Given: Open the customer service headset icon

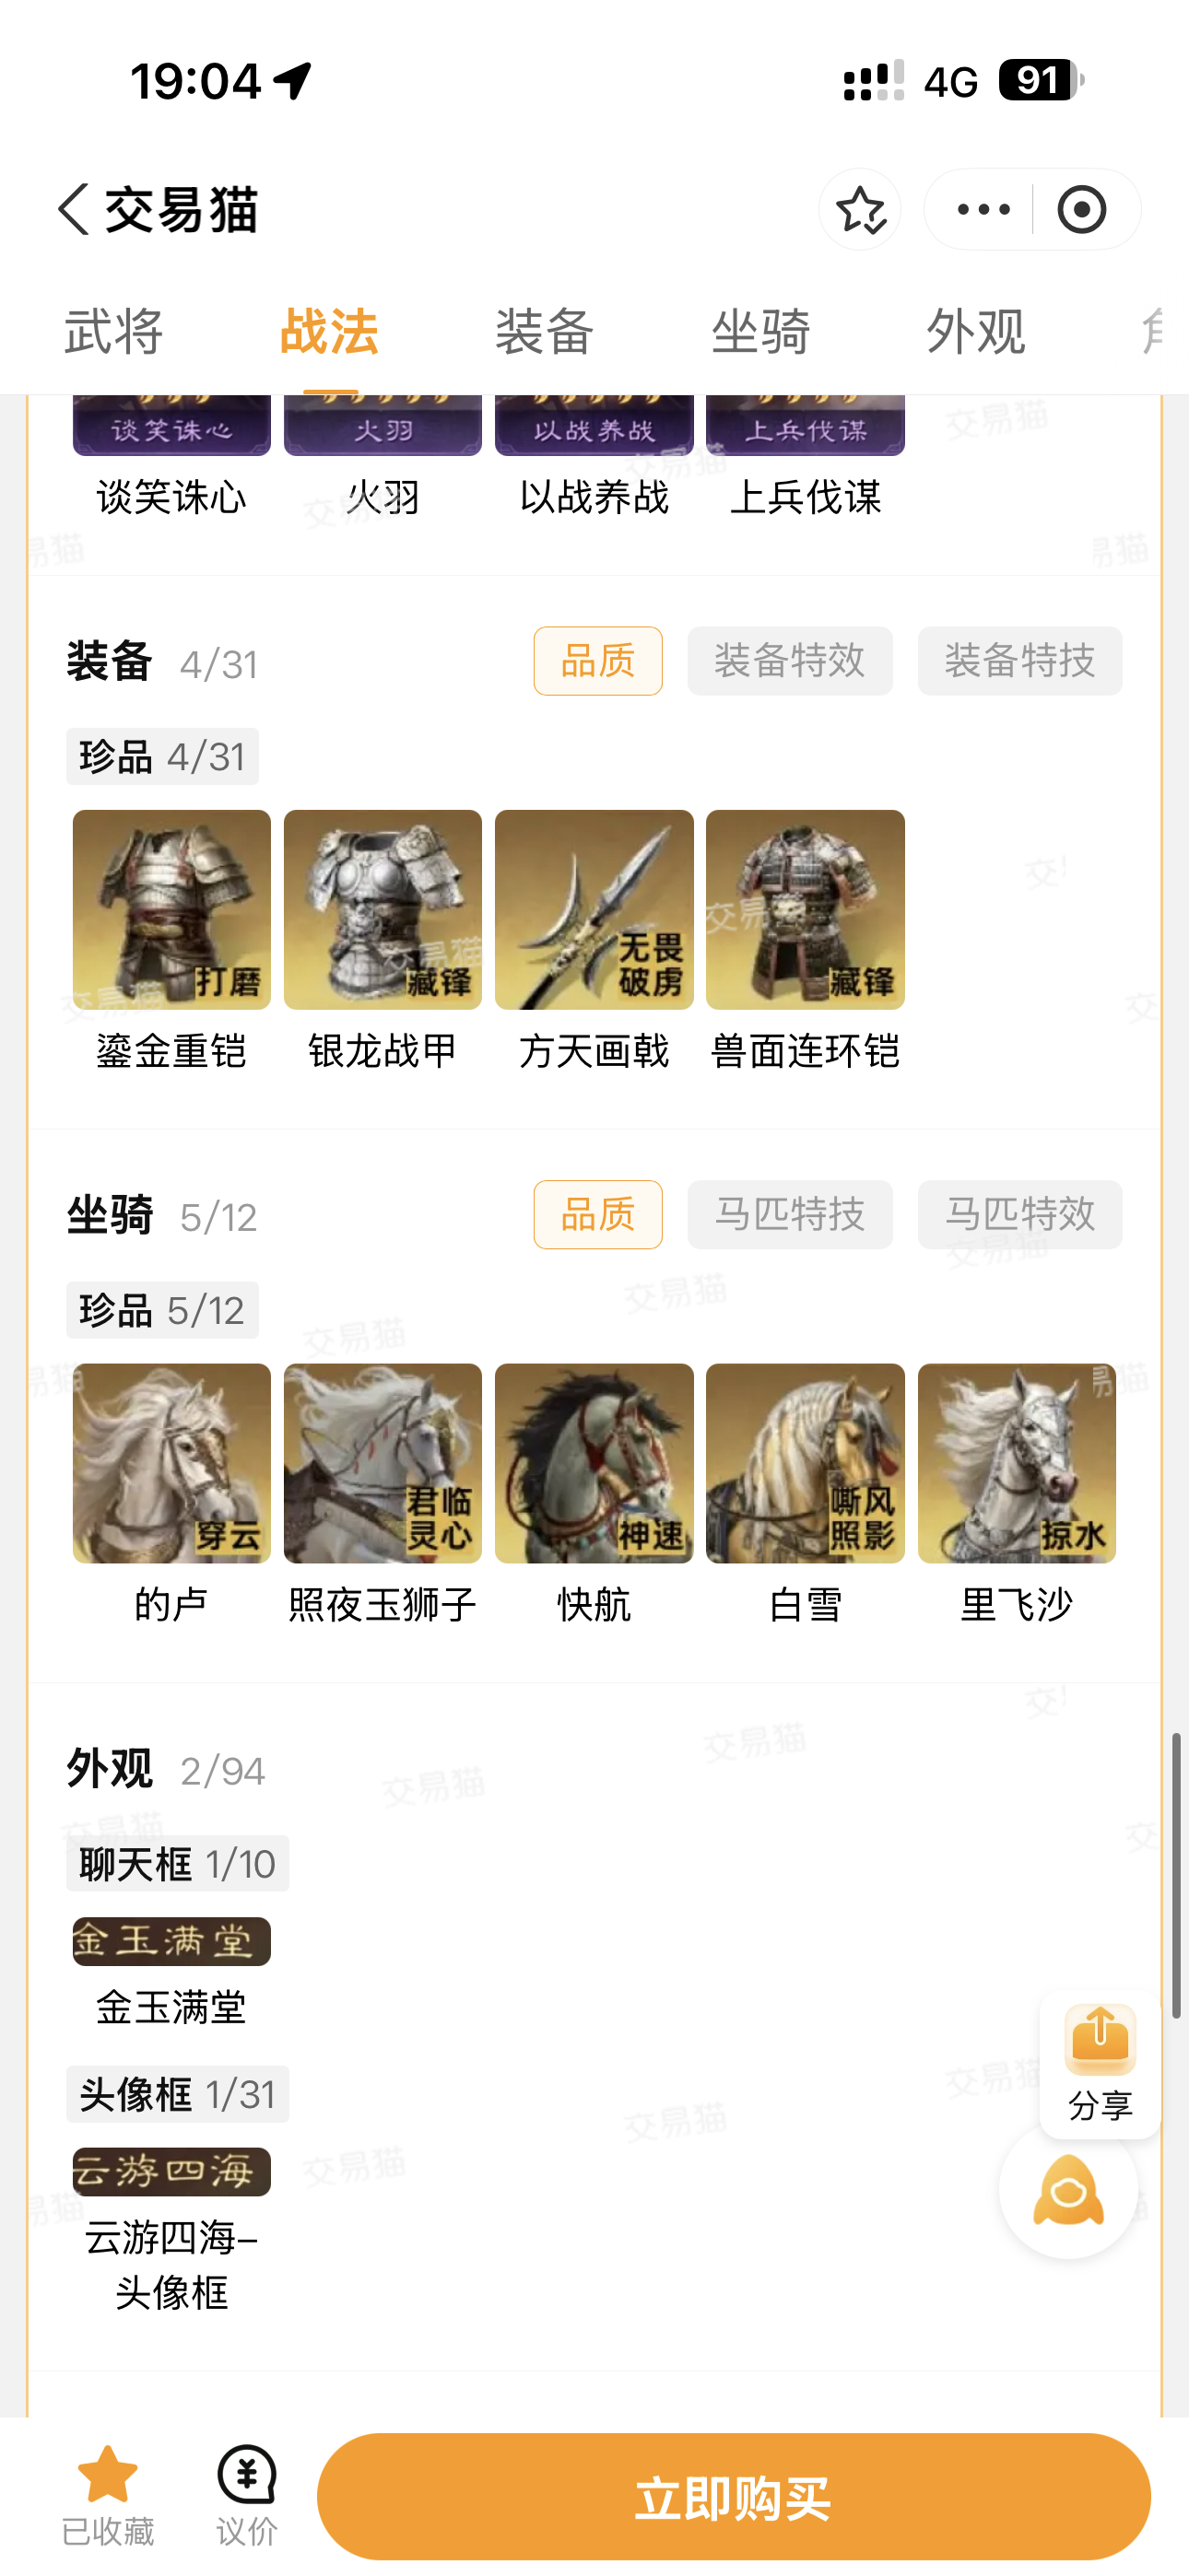Looking at the screenshot, I should (1068, 2190).
